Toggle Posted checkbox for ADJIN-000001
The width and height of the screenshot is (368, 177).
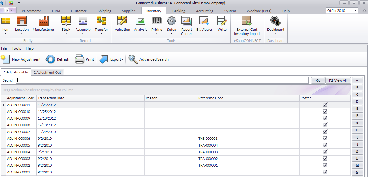[325, 172]
